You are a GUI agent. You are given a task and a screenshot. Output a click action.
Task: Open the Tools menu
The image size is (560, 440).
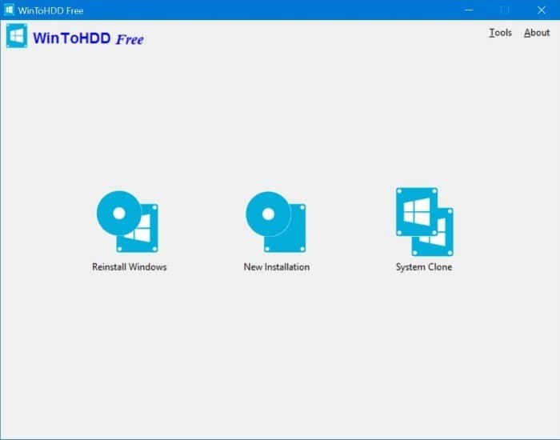pos(500,33)
